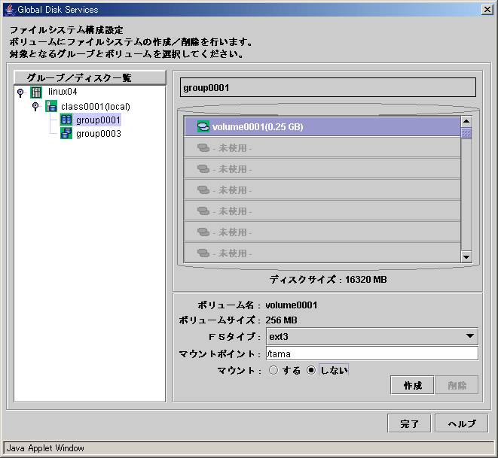Image resolution: width=498 pixels, height=458 pixels.
Task: Click the last visible 未使用 slot icon
Action: tap(203, 253)
